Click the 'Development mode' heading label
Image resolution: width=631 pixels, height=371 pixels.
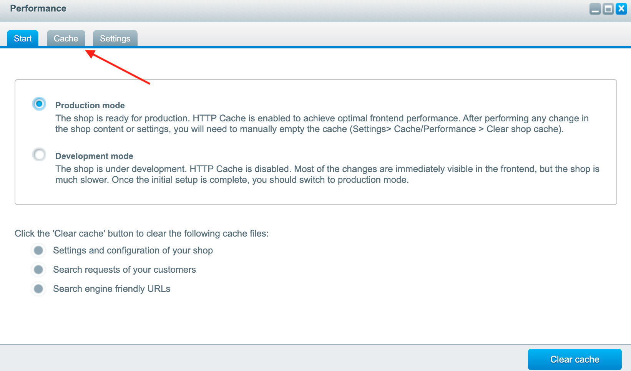point(94,156)
